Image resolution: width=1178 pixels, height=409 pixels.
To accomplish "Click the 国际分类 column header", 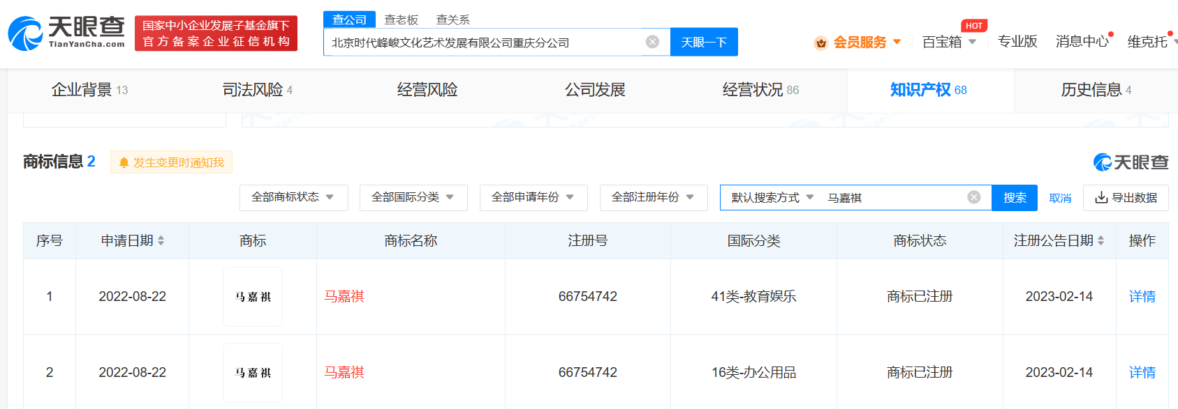I will (x=753, y=240).
